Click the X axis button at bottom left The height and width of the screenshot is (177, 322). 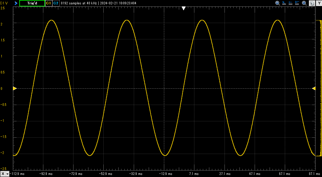[x=3, y=174]
